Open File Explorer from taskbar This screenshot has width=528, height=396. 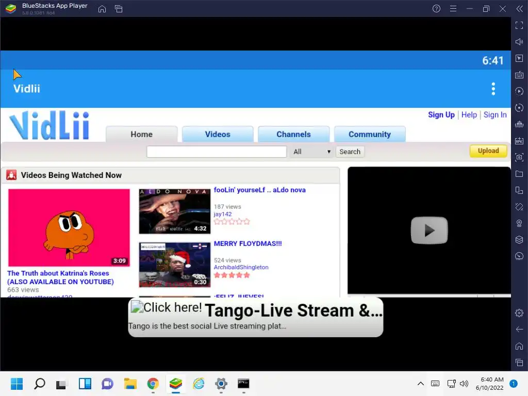pyautogui.click(x=130, y=384)
